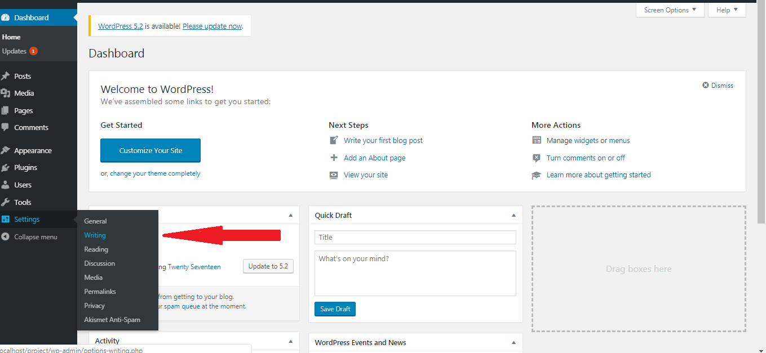766x353 pixels.
Task: Click the Please update now link
Action: pyautogui.click(x=212, y=26)
